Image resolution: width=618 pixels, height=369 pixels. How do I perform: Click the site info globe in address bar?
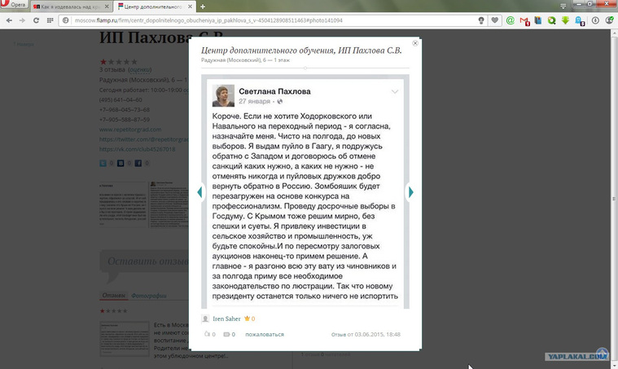[x=66, y=20]
